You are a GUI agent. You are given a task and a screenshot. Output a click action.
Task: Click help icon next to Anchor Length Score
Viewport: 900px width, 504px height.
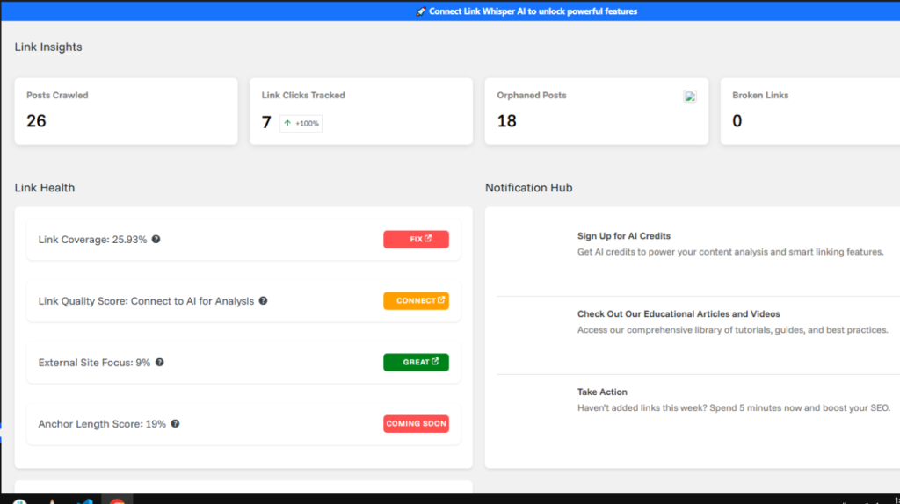point(175,424)
